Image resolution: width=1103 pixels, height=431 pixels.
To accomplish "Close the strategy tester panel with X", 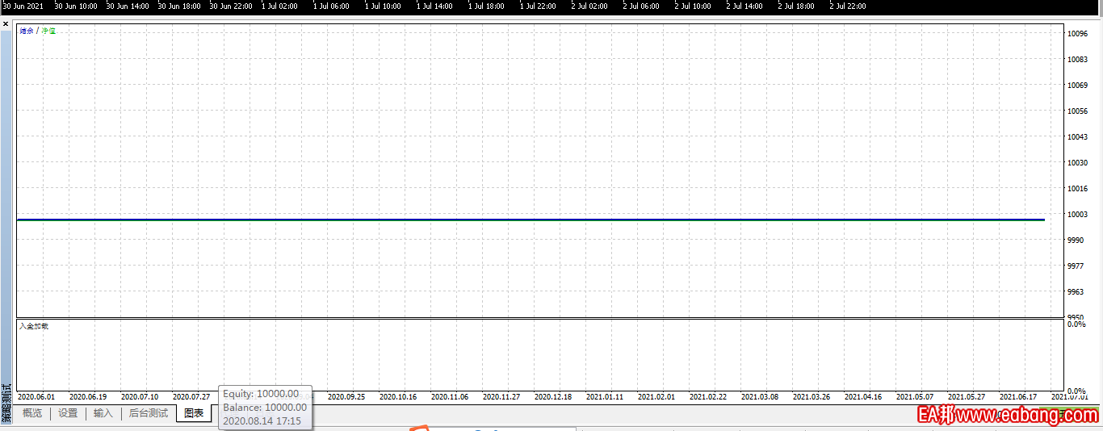I will pos(6,24).
